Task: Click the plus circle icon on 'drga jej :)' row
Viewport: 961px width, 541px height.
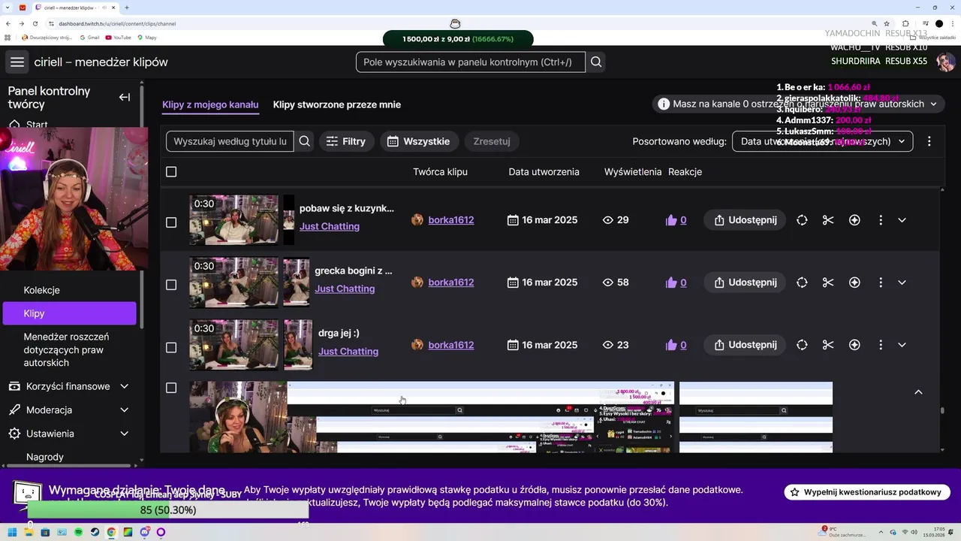Action: tap(854, 345)
